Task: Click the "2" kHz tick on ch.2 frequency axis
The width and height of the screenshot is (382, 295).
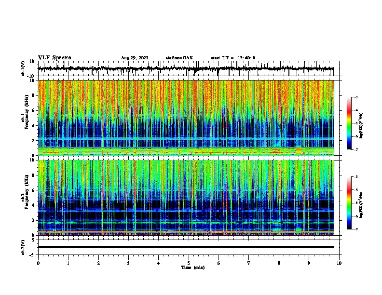Action: (x=34, y=220)
